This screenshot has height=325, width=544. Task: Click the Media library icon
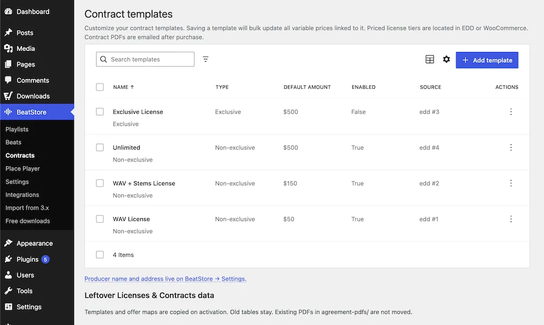pyautogui.click(x=8, y=48)
